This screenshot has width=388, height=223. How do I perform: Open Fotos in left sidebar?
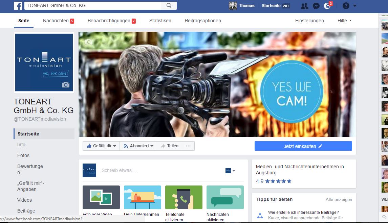(x=23, y=155)
